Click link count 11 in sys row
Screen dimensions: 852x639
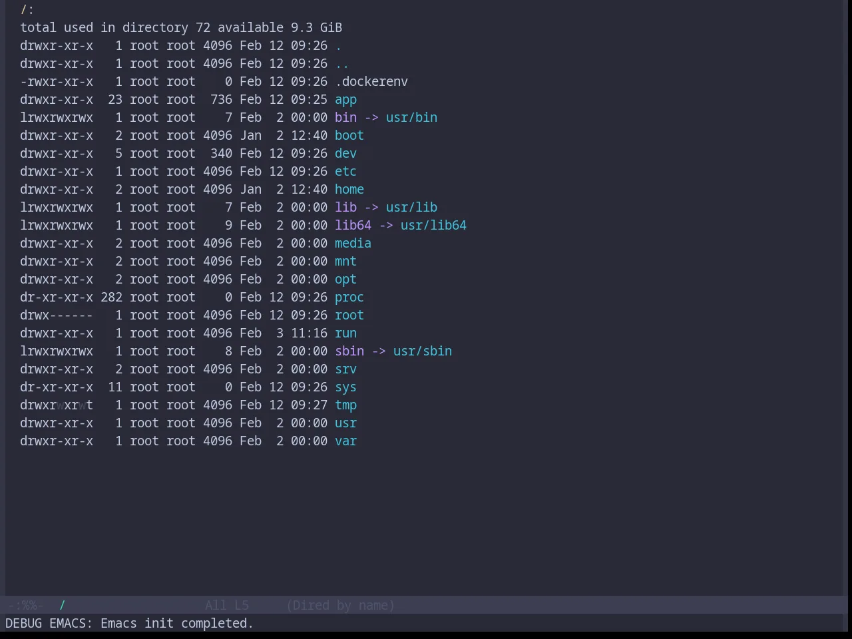point(115,387)
